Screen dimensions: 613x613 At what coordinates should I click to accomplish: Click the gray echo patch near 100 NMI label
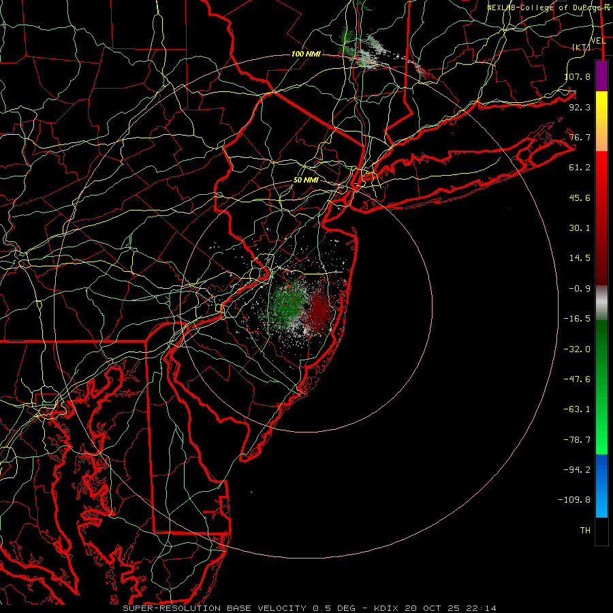click(366, 54)
